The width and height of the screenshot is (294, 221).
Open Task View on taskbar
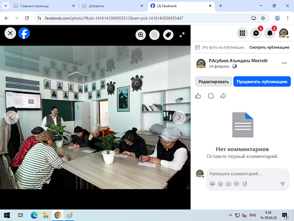click(21, 215)
